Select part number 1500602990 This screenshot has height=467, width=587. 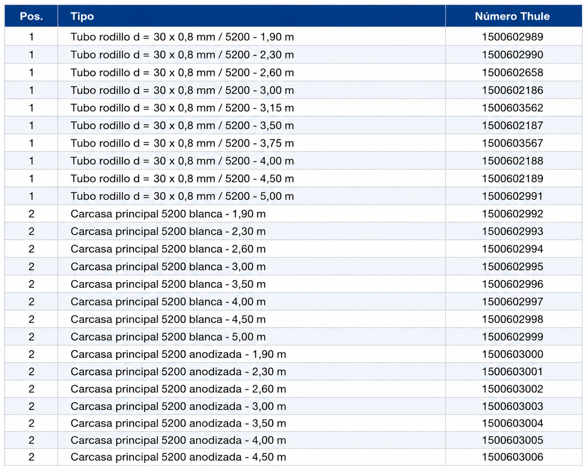(x=513, y=55)
